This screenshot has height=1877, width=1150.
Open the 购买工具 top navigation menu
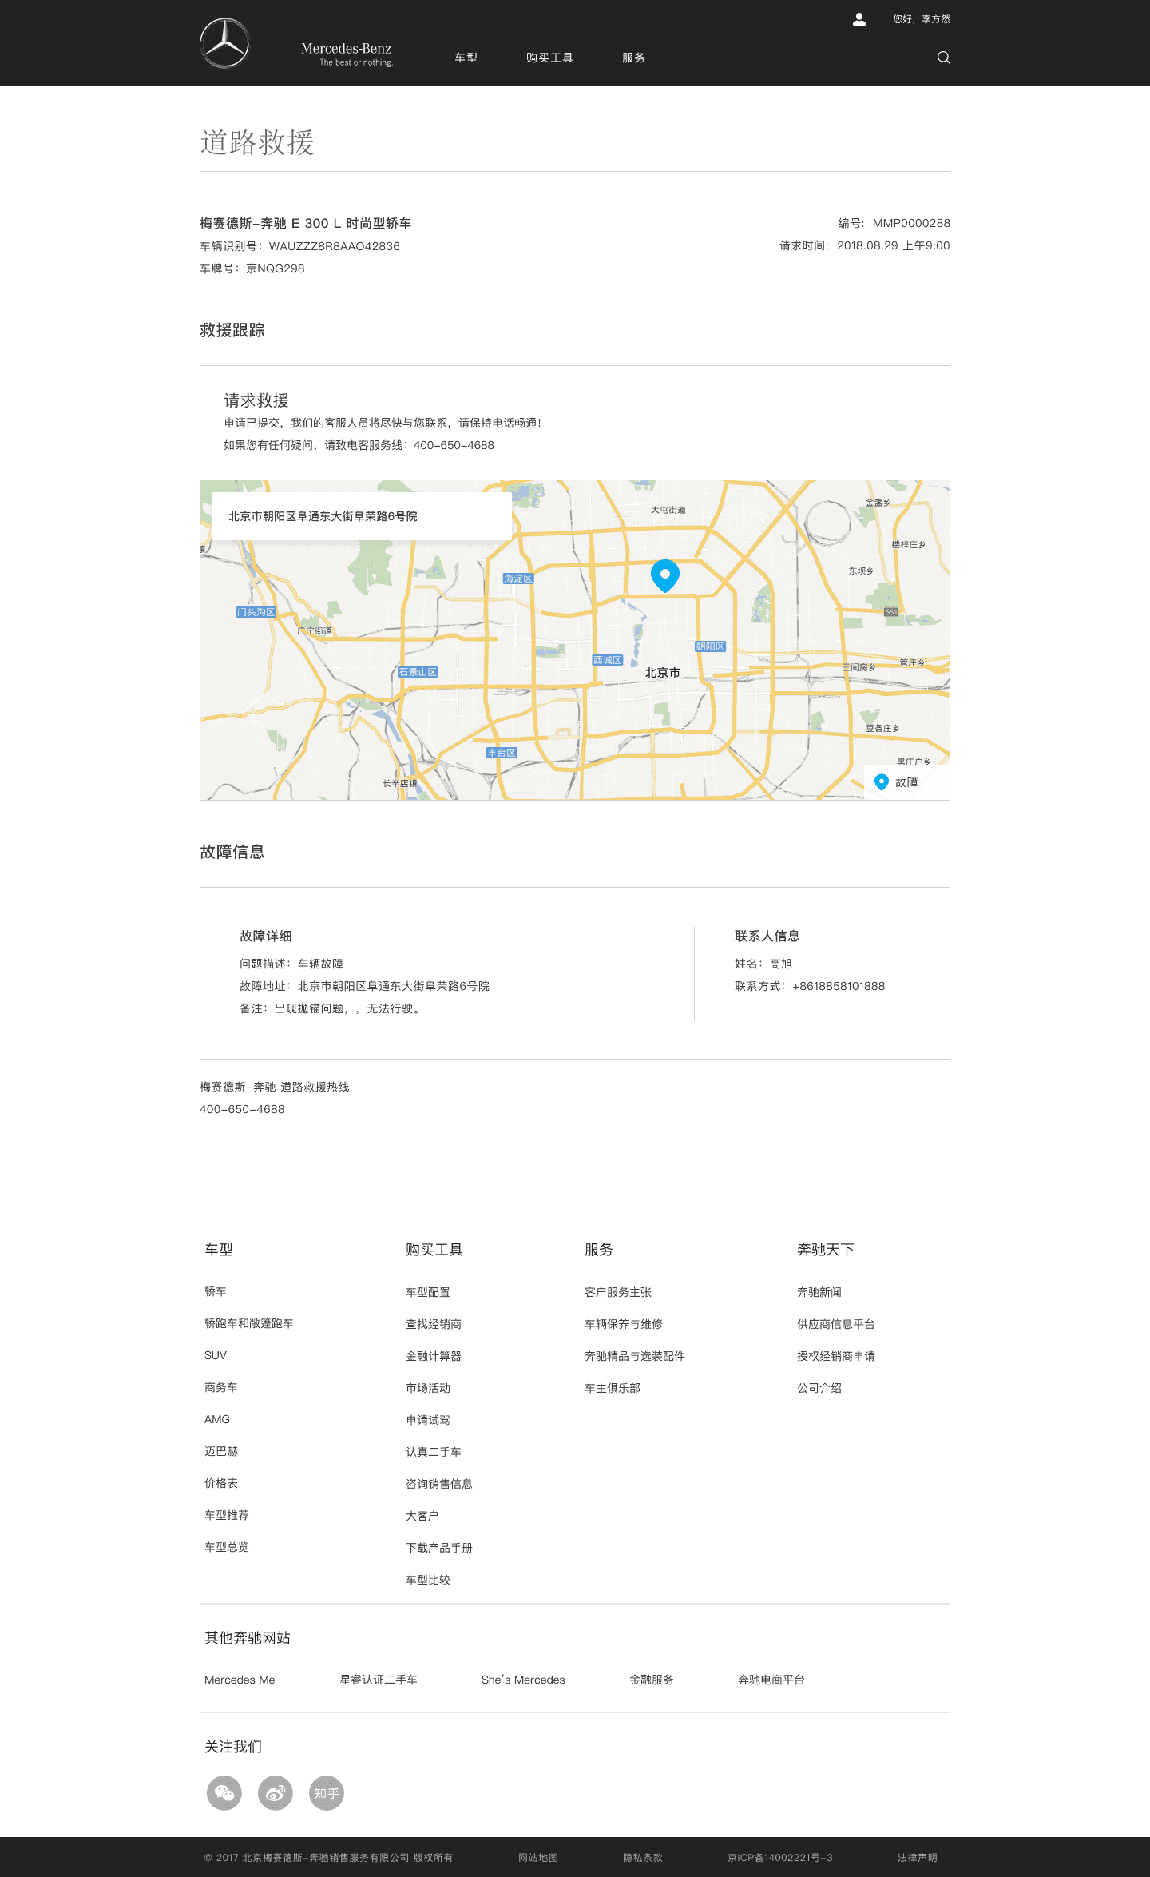click(x=549, y=58)
